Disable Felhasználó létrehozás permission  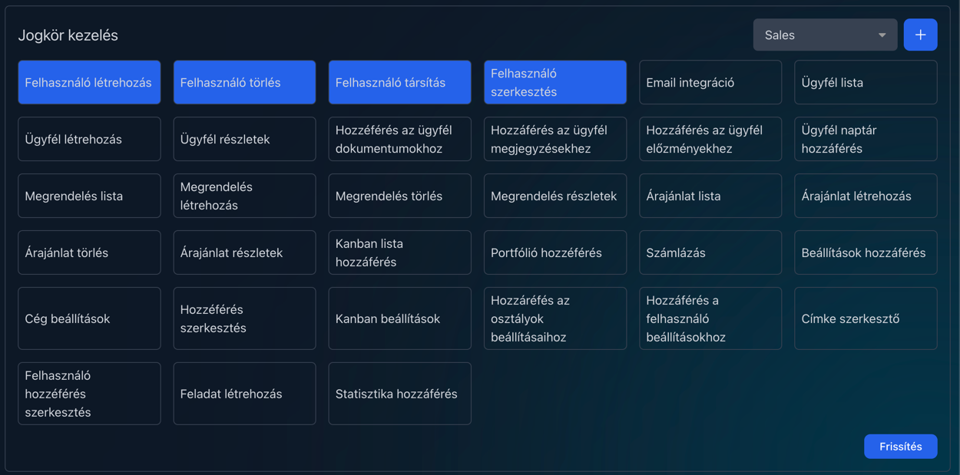point(89,83)
